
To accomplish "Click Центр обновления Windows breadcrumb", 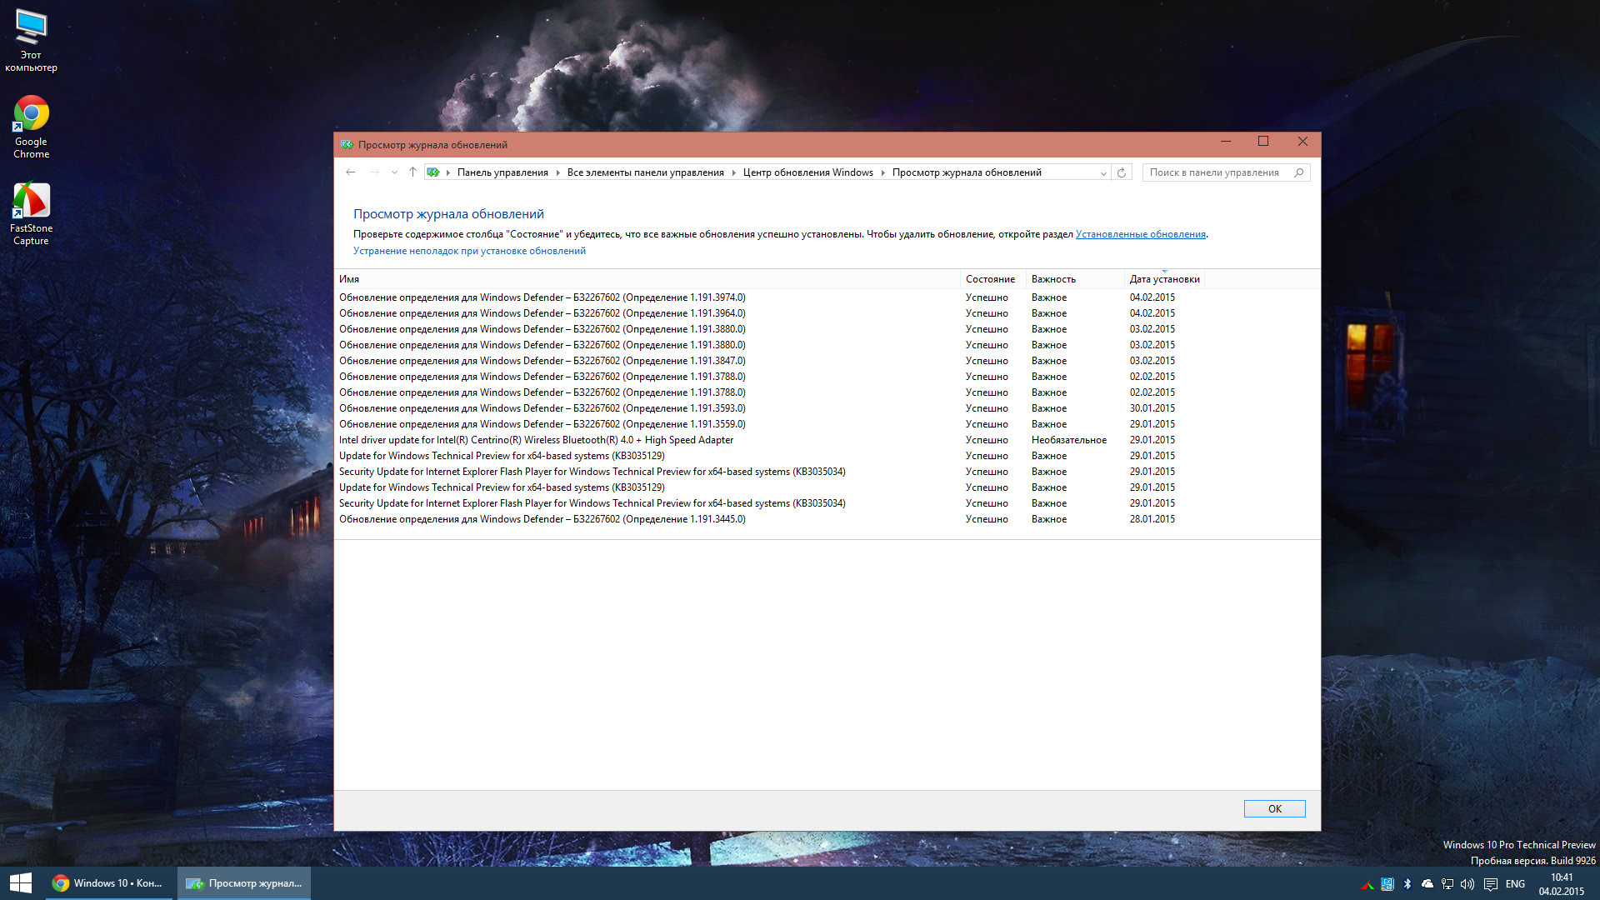I will [x=807, y=172].
